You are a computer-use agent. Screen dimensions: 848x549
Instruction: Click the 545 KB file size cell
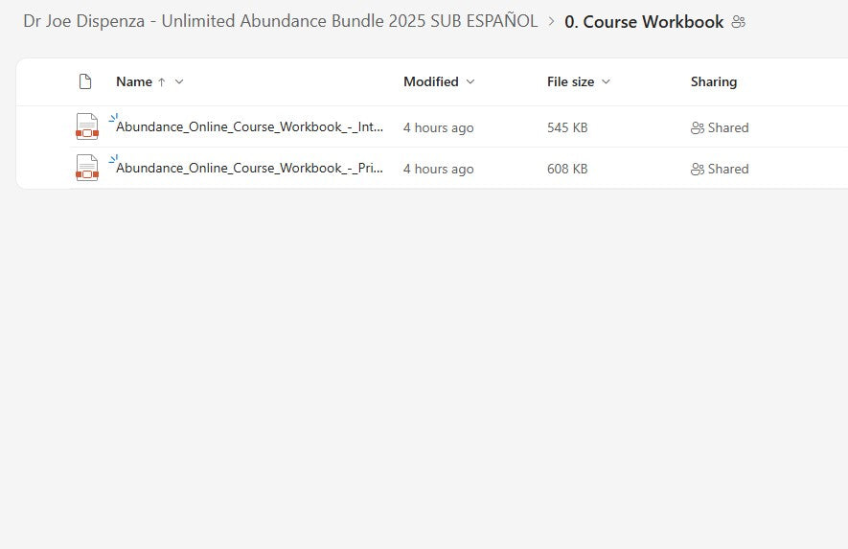(567, 127)
